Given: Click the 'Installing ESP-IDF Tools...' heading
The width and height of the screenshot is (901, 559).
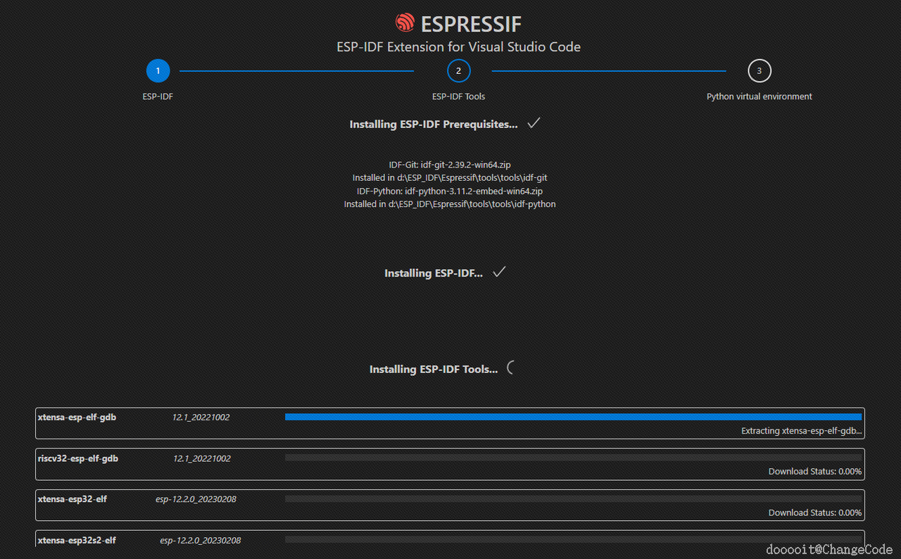Looking at the screenshot, I should (434, 369).
